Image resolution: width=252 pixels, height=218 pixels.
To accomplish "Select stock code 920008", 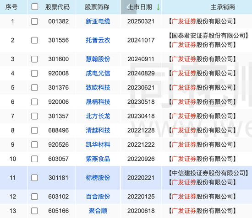I will 59,74.
